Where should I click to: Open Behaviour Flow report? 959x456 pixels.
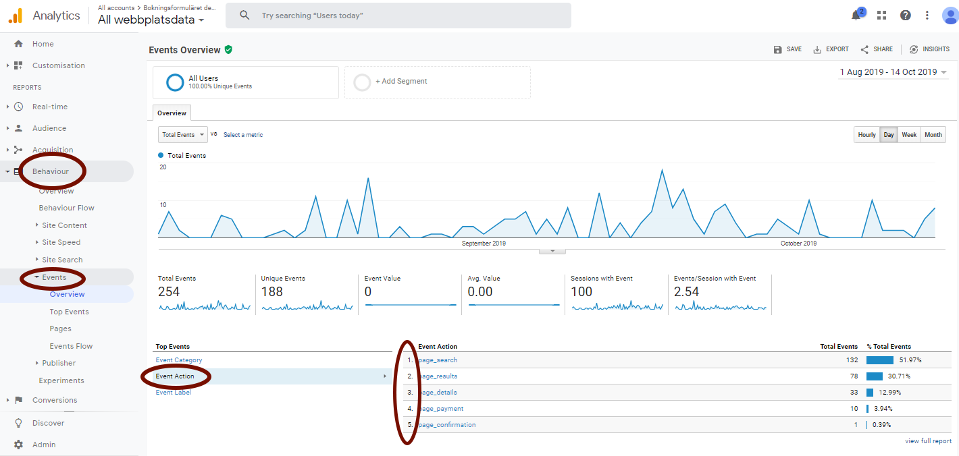click(67, 208)
